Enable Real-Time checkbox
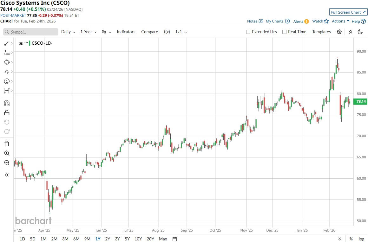 click(x=284, y=32)
